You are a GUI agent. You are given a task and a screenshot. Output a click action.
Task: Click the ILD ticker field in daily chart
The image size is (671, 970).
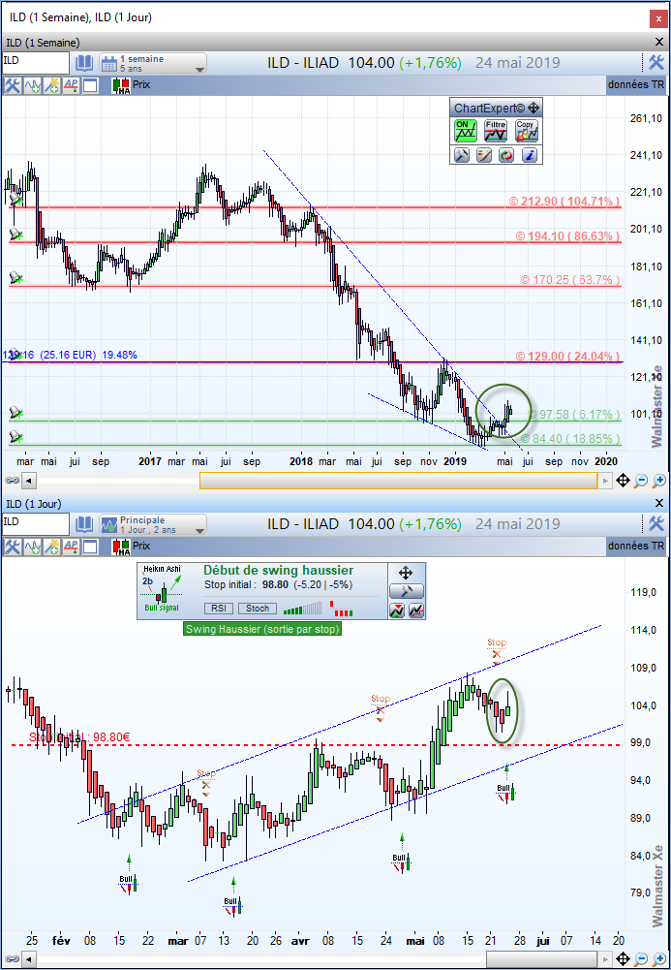tap(35, 523)
